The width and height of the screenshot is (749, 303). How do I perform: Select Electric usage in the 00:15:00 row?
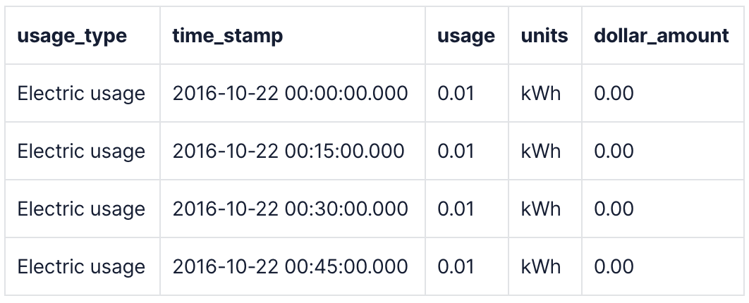click(x=81, y=151)
